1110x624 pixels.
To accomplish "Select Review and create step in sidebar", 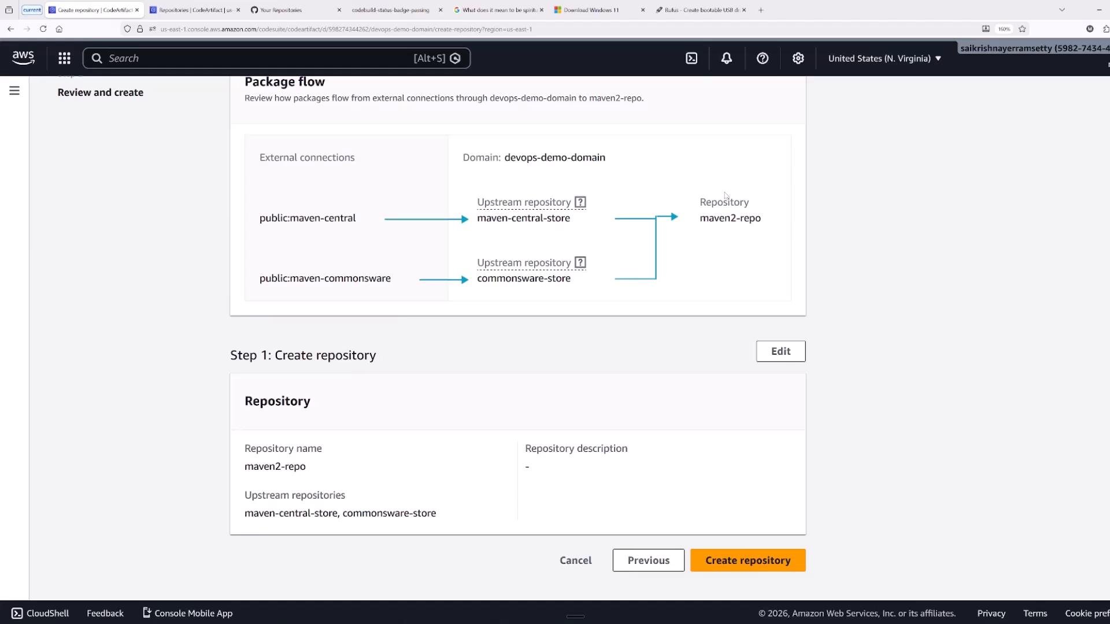I will tap(101, 92).
